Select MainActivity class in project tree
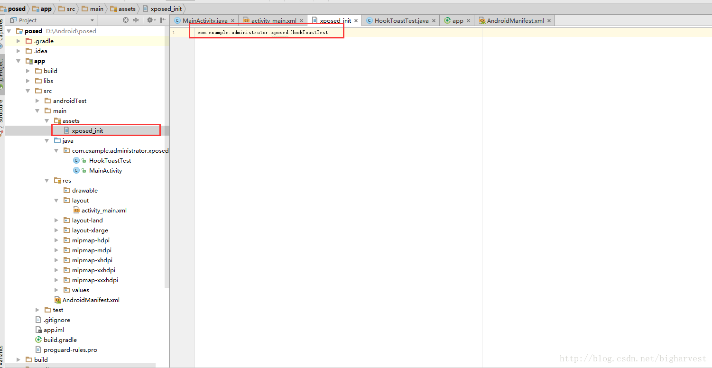 pos(105,170)
